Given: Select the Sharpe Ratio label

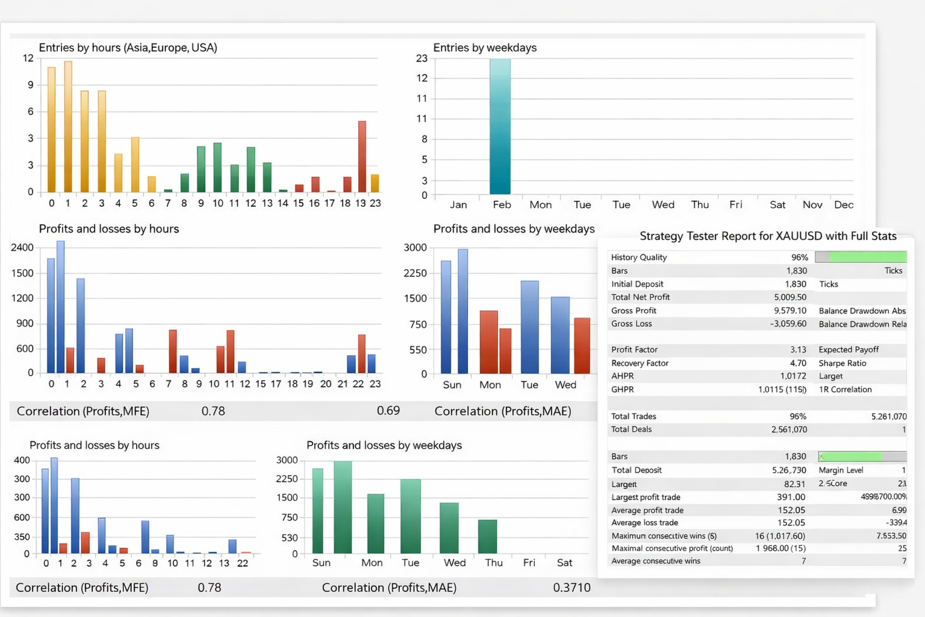Looking at the screenshot, I should click(x=842, y=363).
